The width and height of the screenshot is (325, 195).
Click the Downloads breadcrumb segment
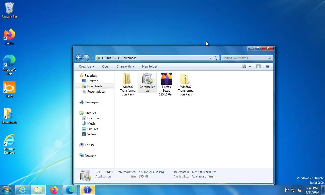pos(129,58)
